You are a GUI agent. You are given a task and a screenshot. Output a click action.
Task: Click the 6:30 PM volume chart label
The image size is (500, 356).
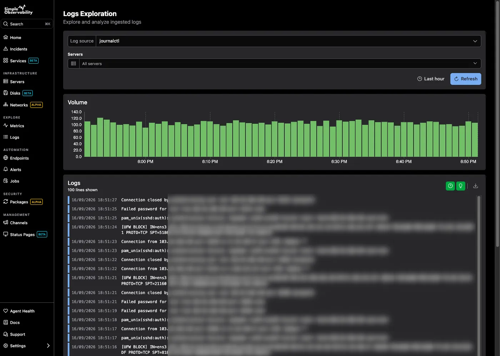pyautogui.click(x=339, y=162)
